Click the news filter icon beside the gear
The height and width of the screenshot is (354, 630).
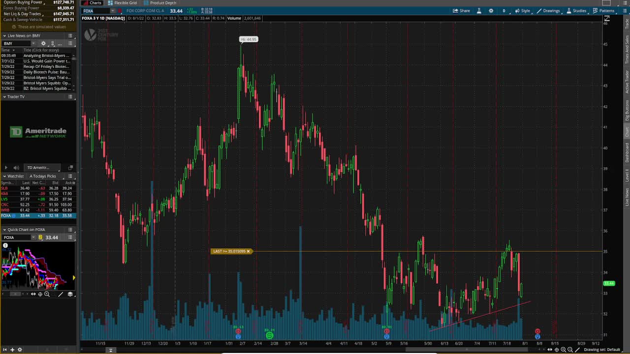[x=53, y=44]
